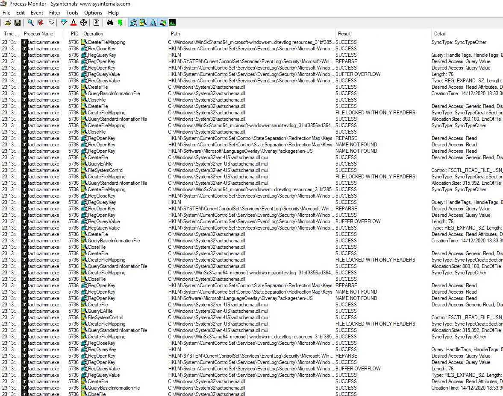Toggle Autoscroll in the toolbar

point(41,23)
